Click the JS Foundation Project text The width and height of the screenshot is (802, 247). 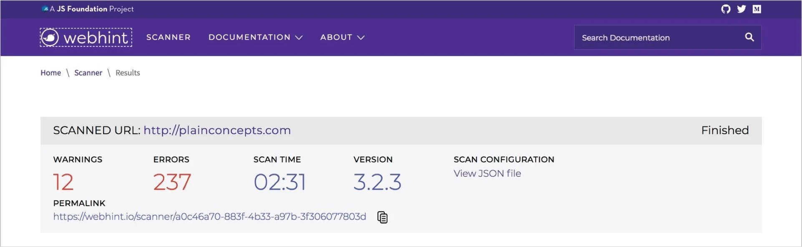[92, 9]
